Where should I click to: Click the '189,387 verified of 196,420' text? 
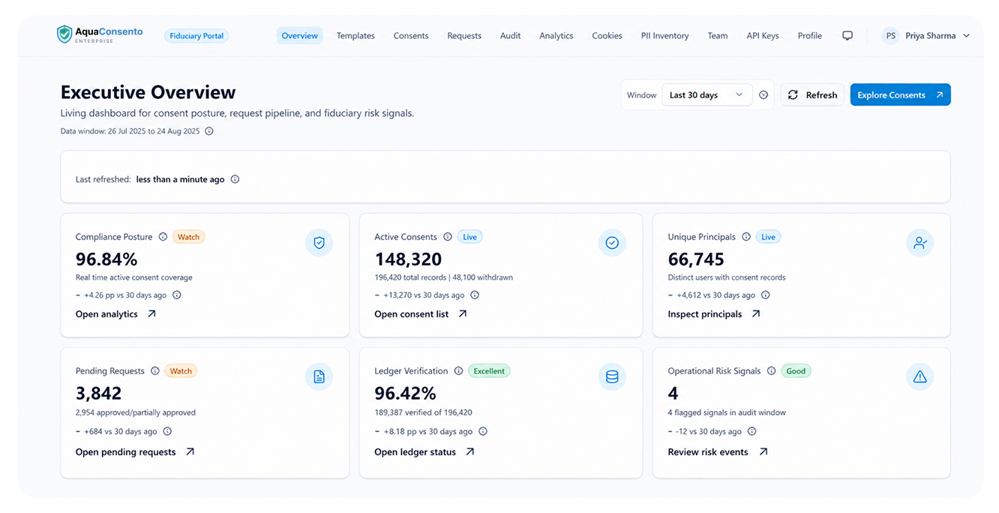423,412
